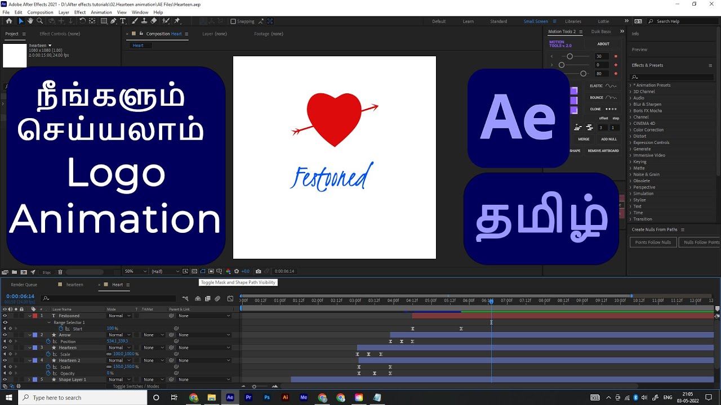Select the Hand tool
This screenshot has width=721, height=405.
click(x=30, y=21)
